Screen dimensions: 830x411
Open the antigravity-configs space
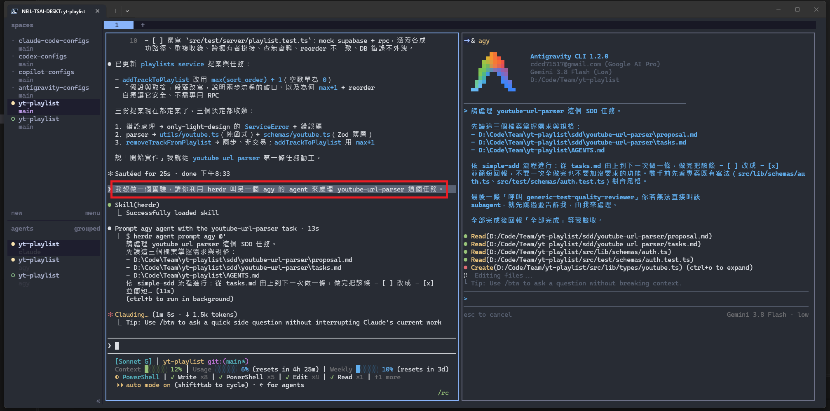pyautogui.click(x=54, y=87)
